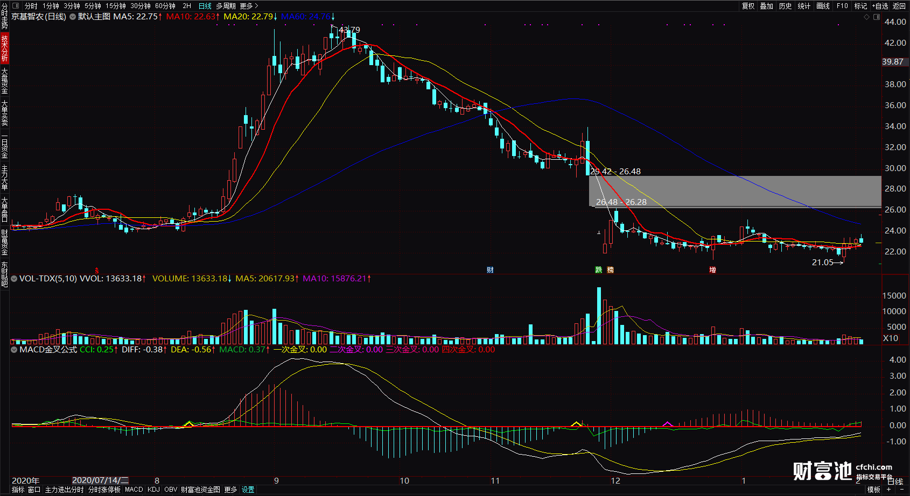
Task: Open 主力大单 in left sidebar
Action: 4,178
